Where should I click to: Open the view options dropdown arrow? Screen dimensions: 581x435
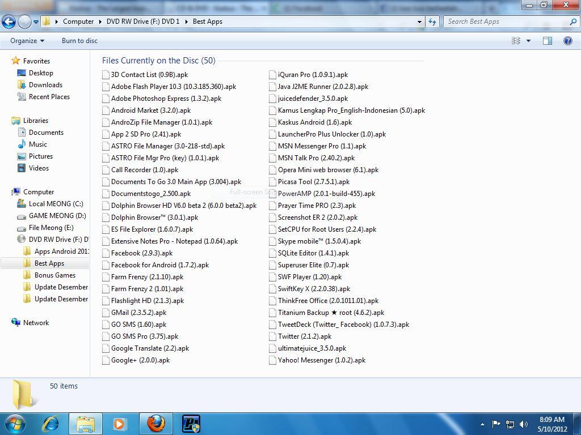[528, 41]
